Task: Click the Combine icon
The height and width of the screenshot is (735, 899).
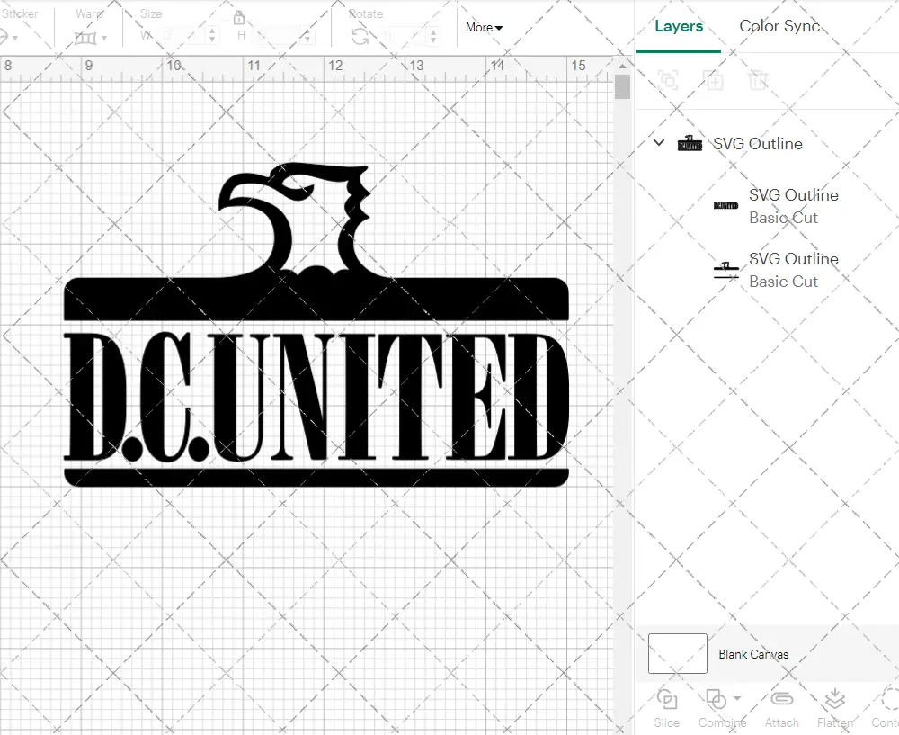Action: [x=716, y=700]
